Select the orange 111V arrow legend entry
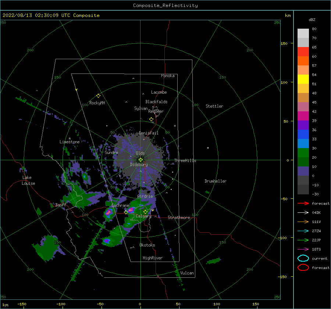The image size is (331, 309). [303, 222]
